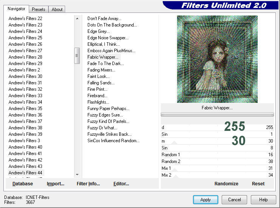Screen dimensions: 280x208
Task: Choose the Flashlights... filter
Action: [98, 102]
